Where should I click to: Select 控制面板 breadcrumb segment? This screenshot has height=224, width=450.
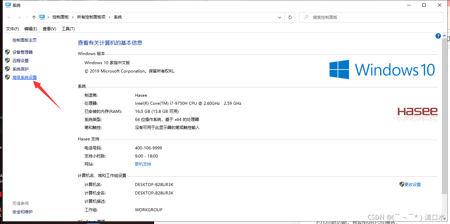click(61, 17)
